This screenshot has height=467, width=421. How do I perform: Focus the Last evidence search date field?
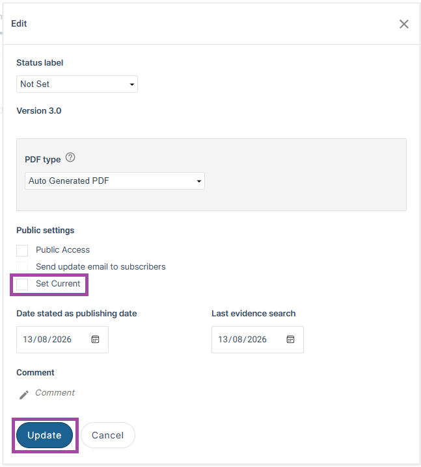pyautogui.click(x=258, y=340)
